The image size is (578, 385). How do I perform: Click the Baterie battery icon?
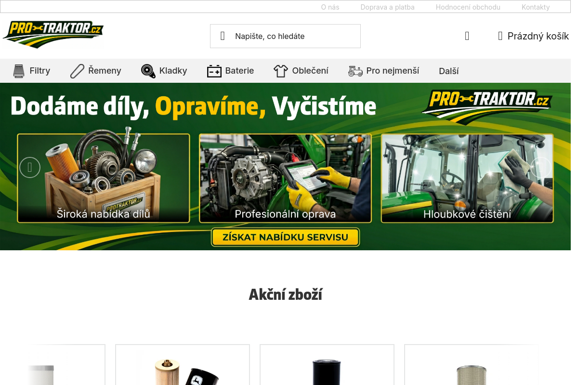pyautogui.click(x=214, y=71)
